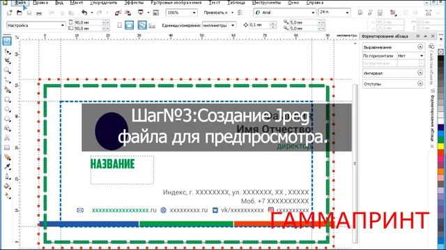The image size is (446, 250).
Task: Click the nudge offset 0,1 мм field
Action: [260, 25]
